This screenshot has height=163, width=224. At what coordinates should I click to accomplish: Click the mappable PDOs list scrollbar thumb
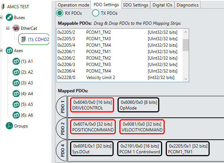[x=186, y=46]
